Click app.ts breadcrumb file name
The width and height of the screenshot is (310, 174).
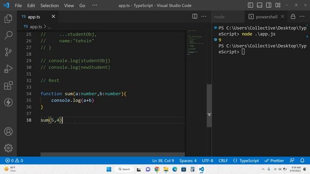[x=36, y=27]
